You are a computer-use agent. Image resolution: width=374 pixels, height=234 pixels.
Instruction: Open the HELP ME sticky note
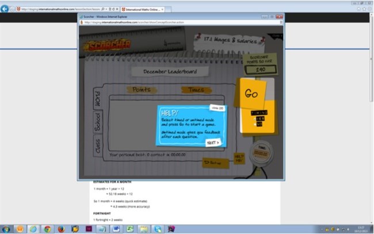(239, 158)
